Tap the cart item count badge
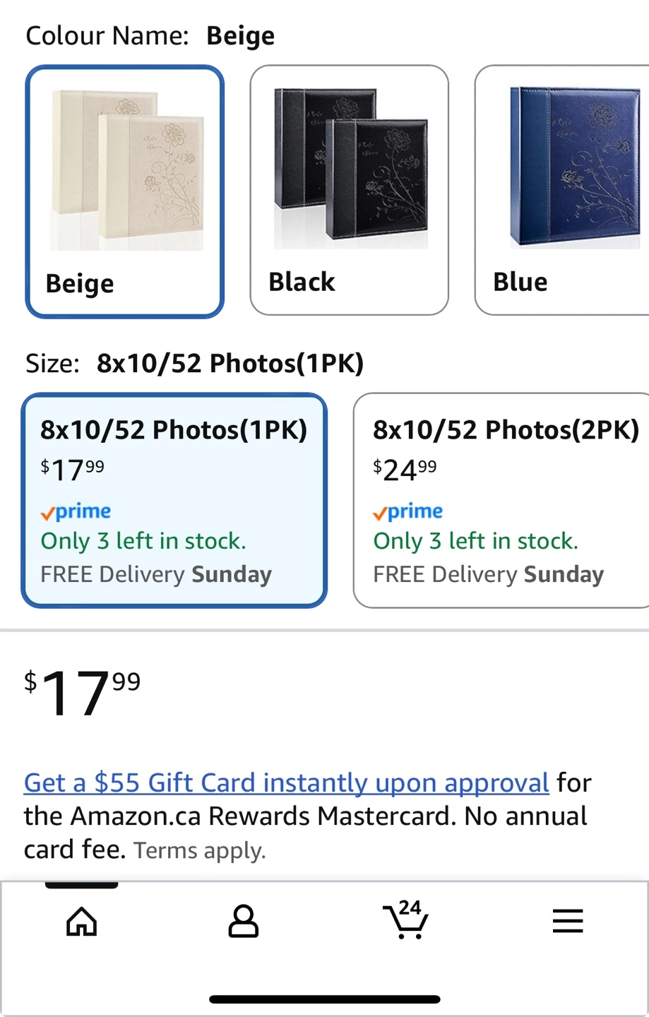The height and width of the screenshot is (1017, 649). pos(410,908)
